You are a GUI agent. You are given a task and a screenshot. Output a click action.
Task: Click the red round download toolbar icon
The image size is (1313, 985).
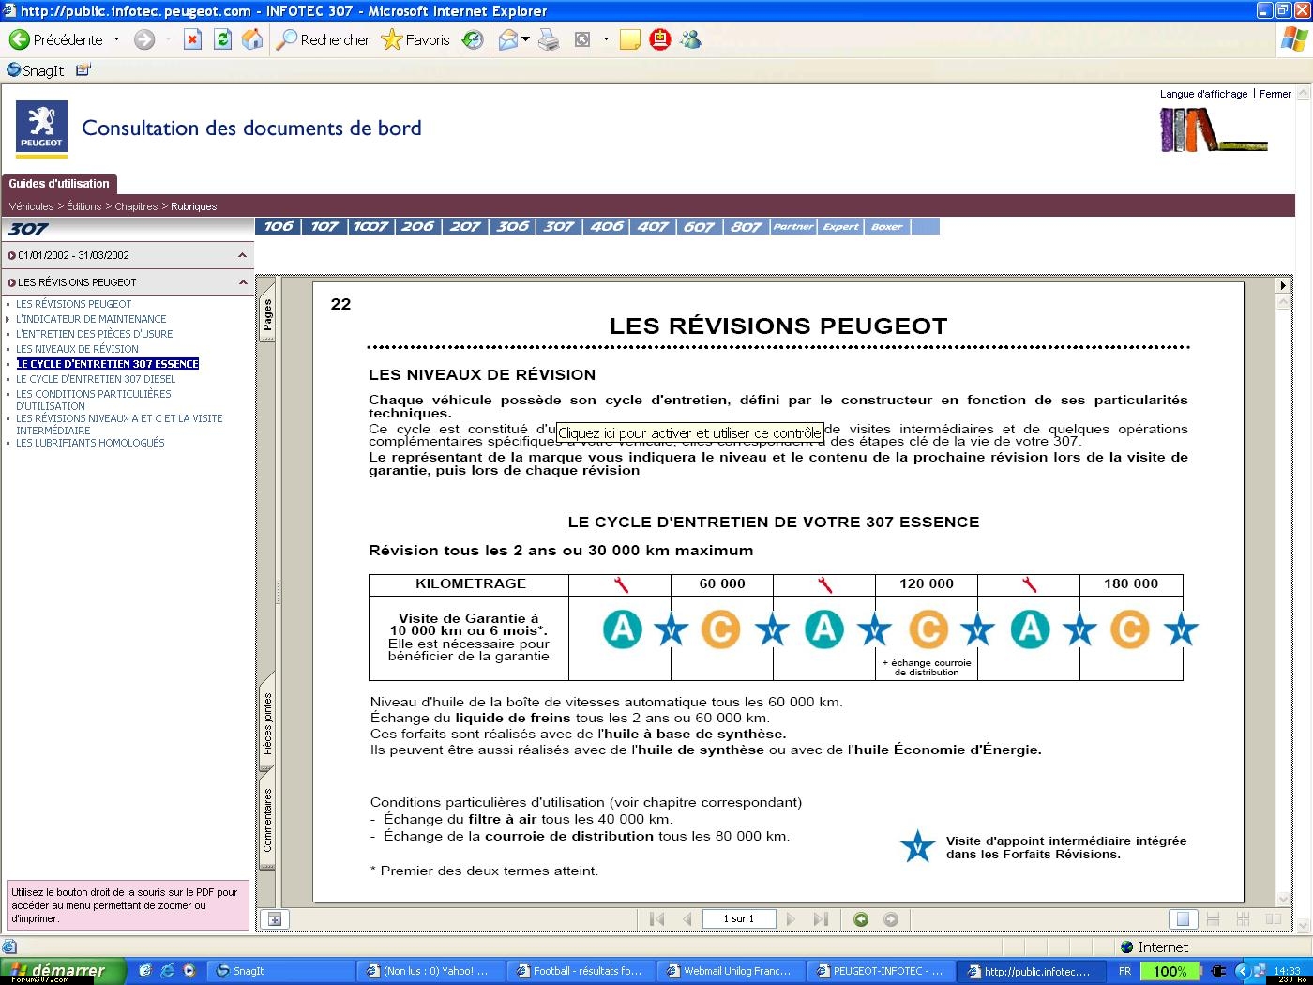tap(660, 39)
